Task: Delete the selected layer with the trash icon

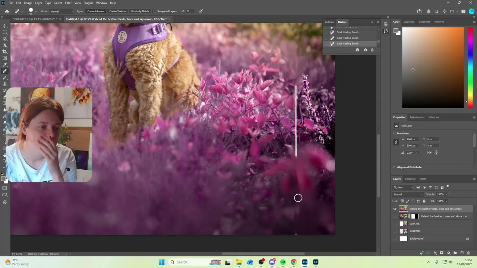Action: tap(469, 253)
